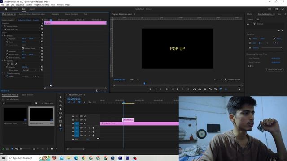Toggle Linked Selection in Timeline
The image size is (287, 161).
tap(79, 102)
